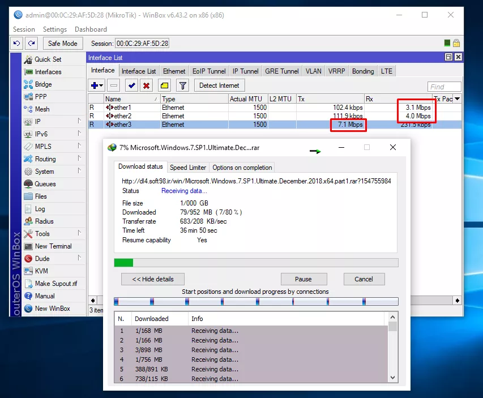Click the green download progress bar
Viewport: 483px width, 398px height.
pos(256,263)
